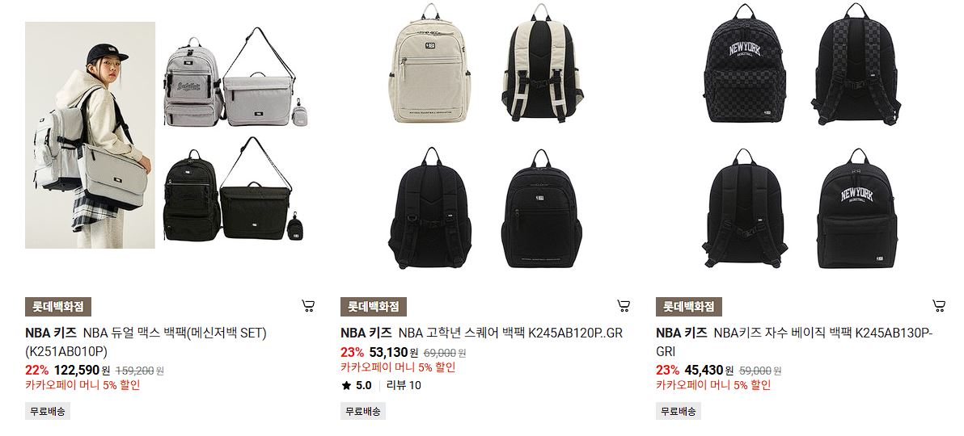Open the 고학년 스퀘어 백팩 product image
964x436 pixels.
click(482, 135)
